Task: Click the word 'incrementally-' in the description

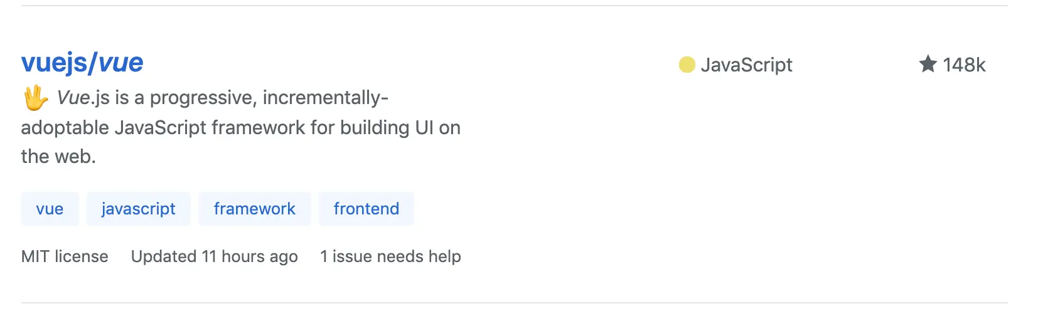Action: coord(326,98)
